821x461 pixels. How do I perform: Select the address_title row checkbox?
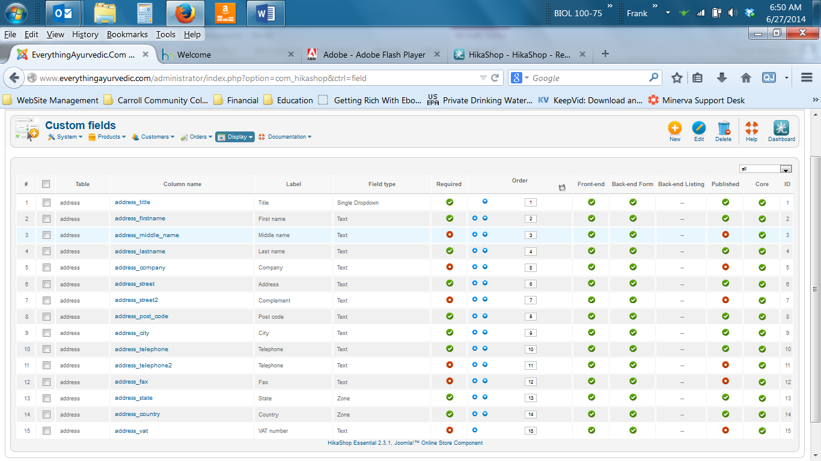[46, 202]
